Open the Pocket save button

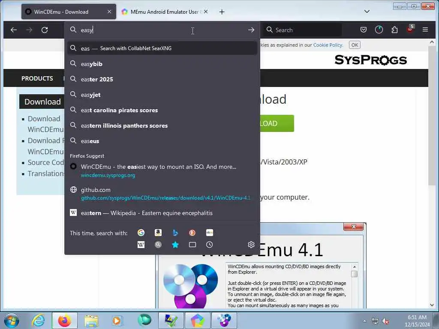(x=364, y=30)
